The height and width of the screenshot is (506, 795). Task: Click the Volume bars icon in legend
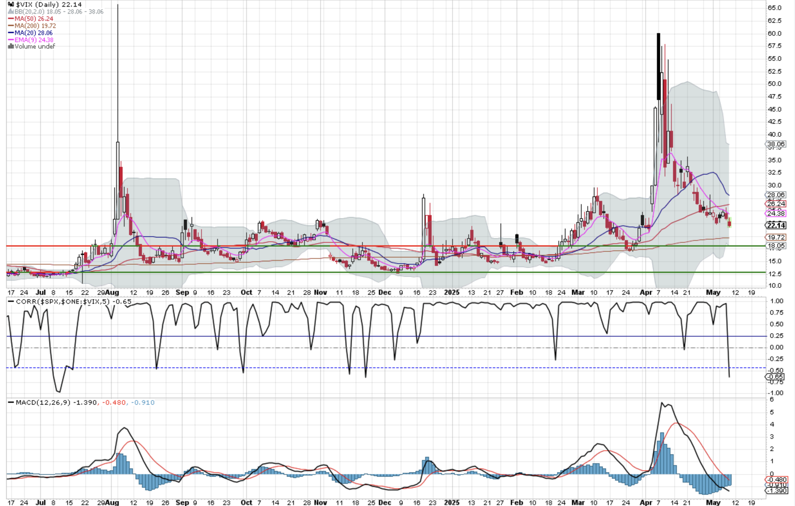pyautogui.click(x=11, y=47)
